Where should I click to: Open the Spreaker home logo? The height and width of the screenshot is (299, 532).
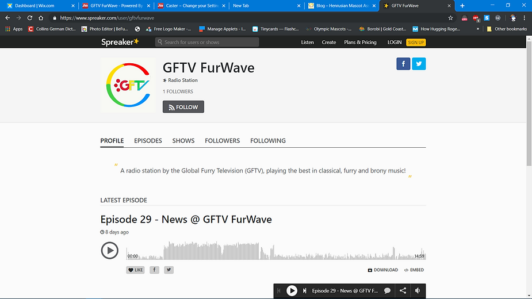[120, 42]
